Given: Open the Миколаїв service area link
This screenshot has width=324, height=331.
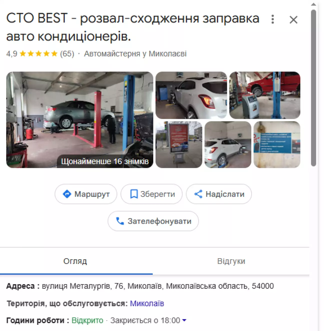Looking at the screenshot, I should (147, 303).
